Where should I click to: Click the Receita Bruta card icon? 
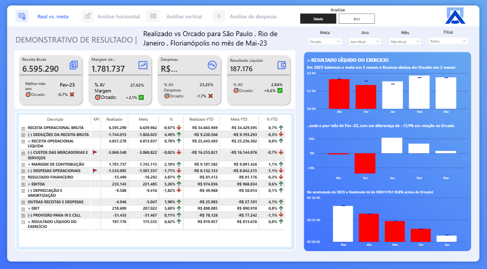74,65
